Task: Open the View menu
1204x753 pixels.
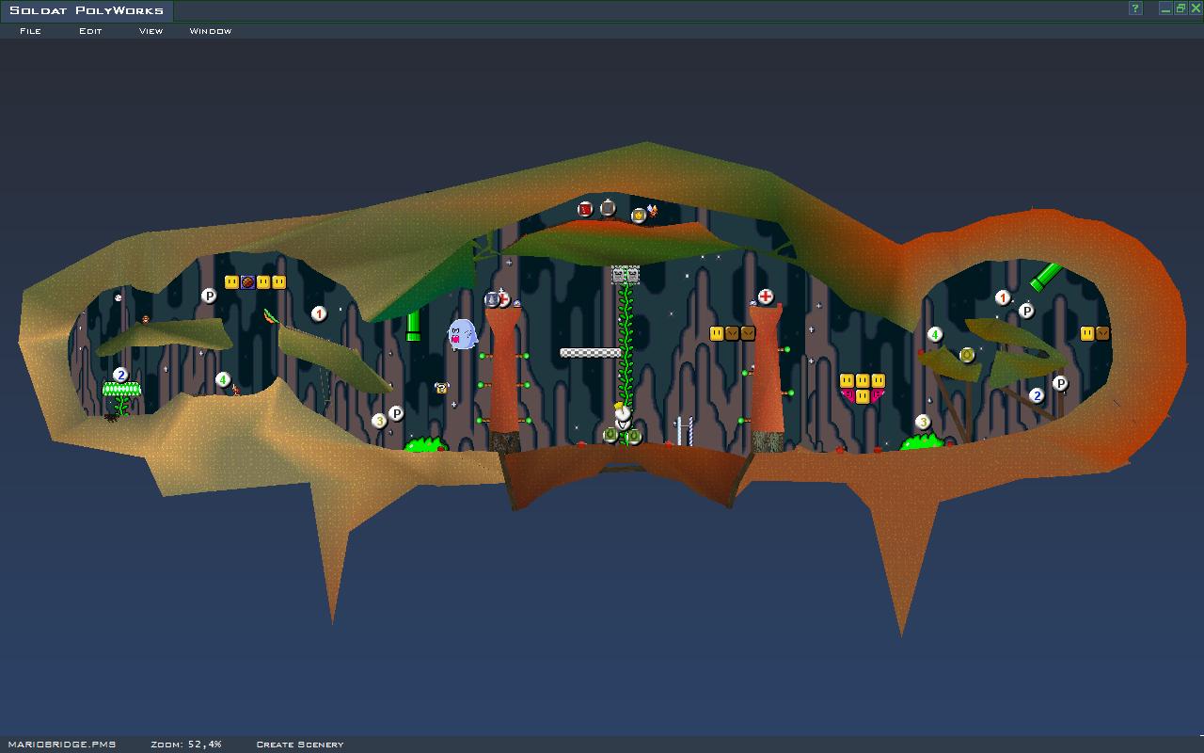Action: (150, 31)
